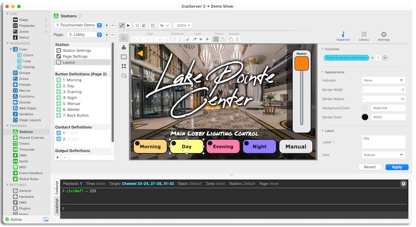Screen dimensions: 416x227
Task: Open Playbacks in the sidebar
Action: click(x=27, y=25)
